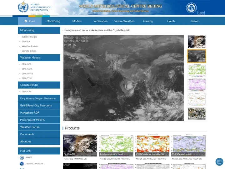Open Early Warning Support Mechanism

pyautogui.click(x=39, y=98)
